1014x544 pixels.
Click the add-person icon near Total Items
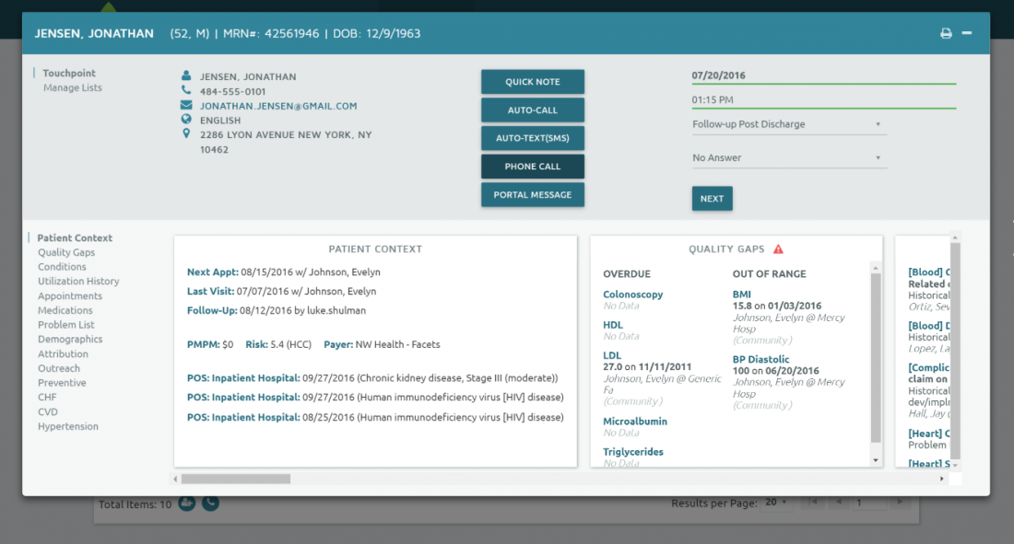(x=187, y=503)
